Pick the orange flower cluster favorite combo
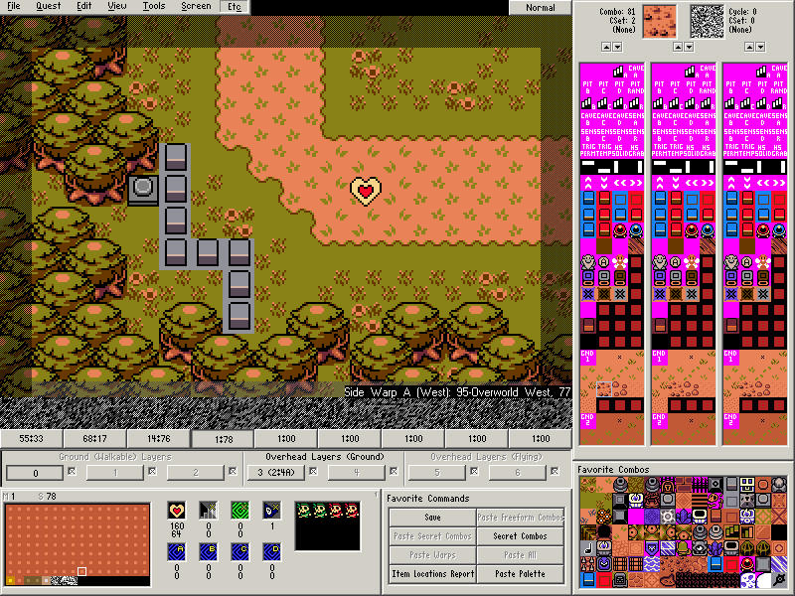 coord(604,517)
